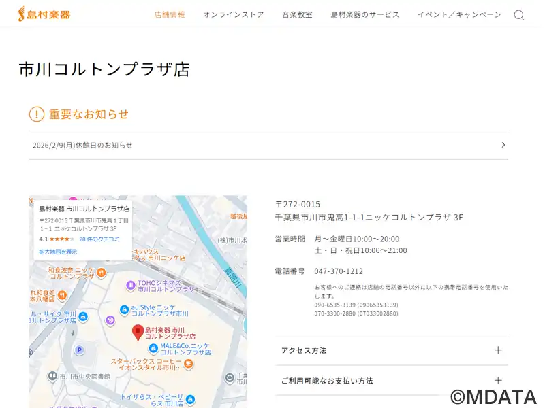Viewport: 545px width, 408px height.
Task: Click the 市川コルトンプラザ店 page heading
Action: [104, 69]
